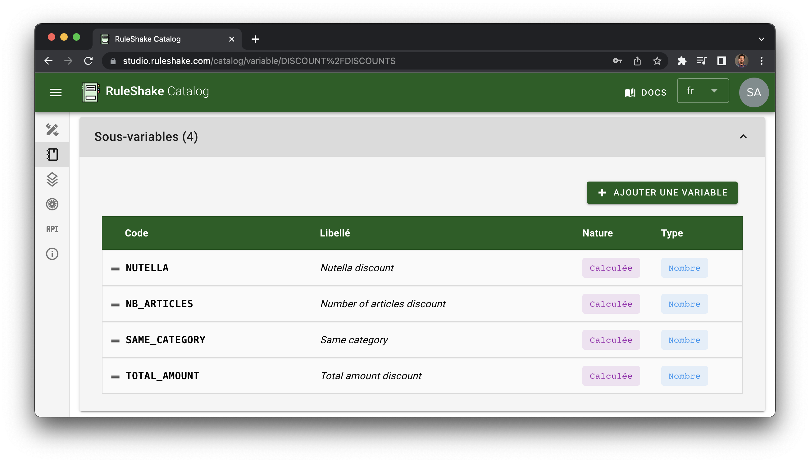This screenshot has width=810, height=463.
Task: Open the NB_ARTICLES variable row
Action: point(159,304)
